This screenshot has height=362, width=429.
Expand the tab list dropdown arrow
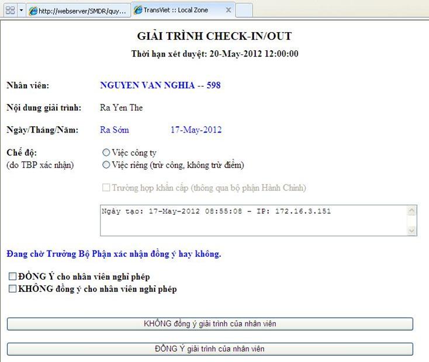(x=22, y=11)
